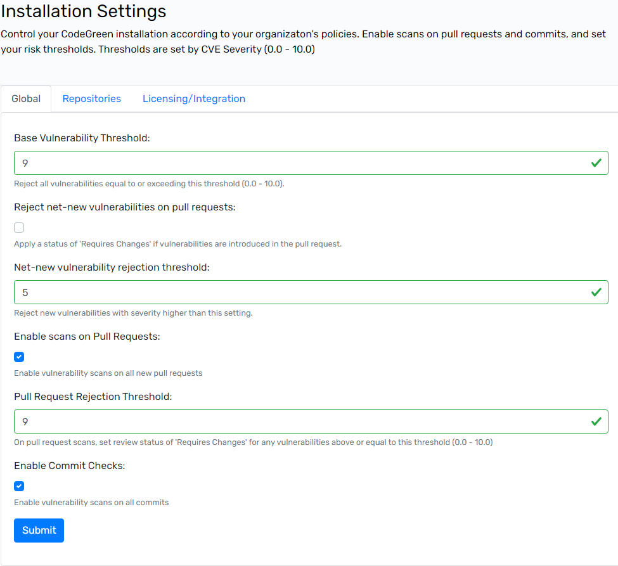Click the green checkmark in Pull Request Rejection Threshold field
618x566 pixels.
tap(596, 421)
